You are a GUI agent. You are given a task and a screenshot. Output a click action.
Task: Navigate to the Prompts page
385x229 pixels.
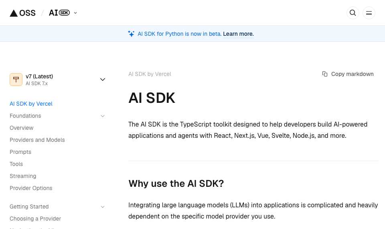[20, 152]
